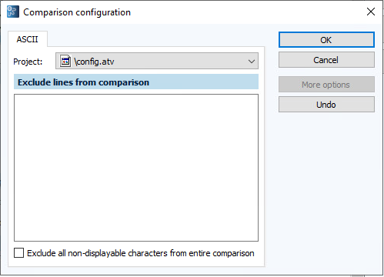Open the \config.atv project combo box
Image resolution: width=384 pixels, height=277 pixels.
click(x=157, y=61)
